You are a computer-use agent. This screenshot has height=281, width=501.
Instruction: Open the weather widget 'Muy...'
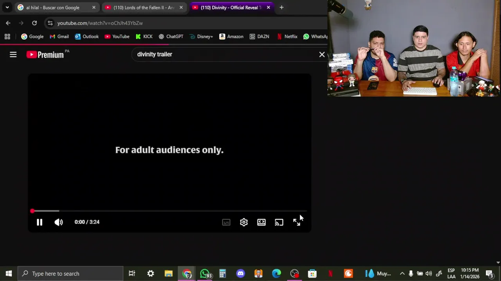378,274
